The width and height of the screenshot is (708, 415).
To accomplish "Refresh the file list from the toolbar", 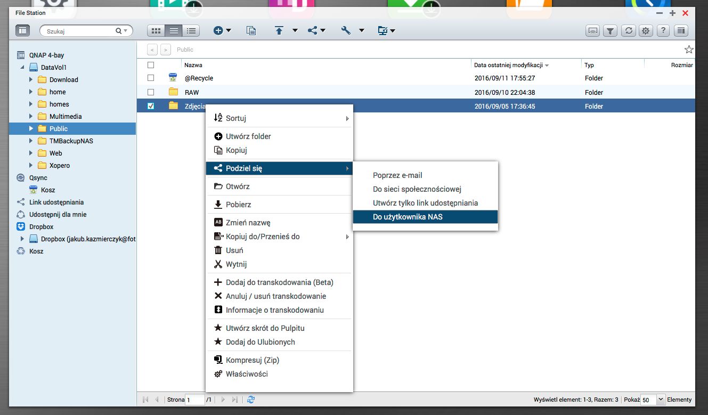I will pos(629,31).
